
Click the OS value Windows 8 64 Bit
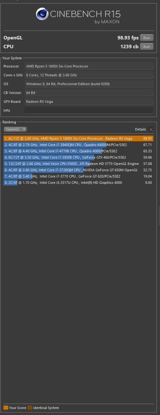pyautogui.click(x=89, y=84)
